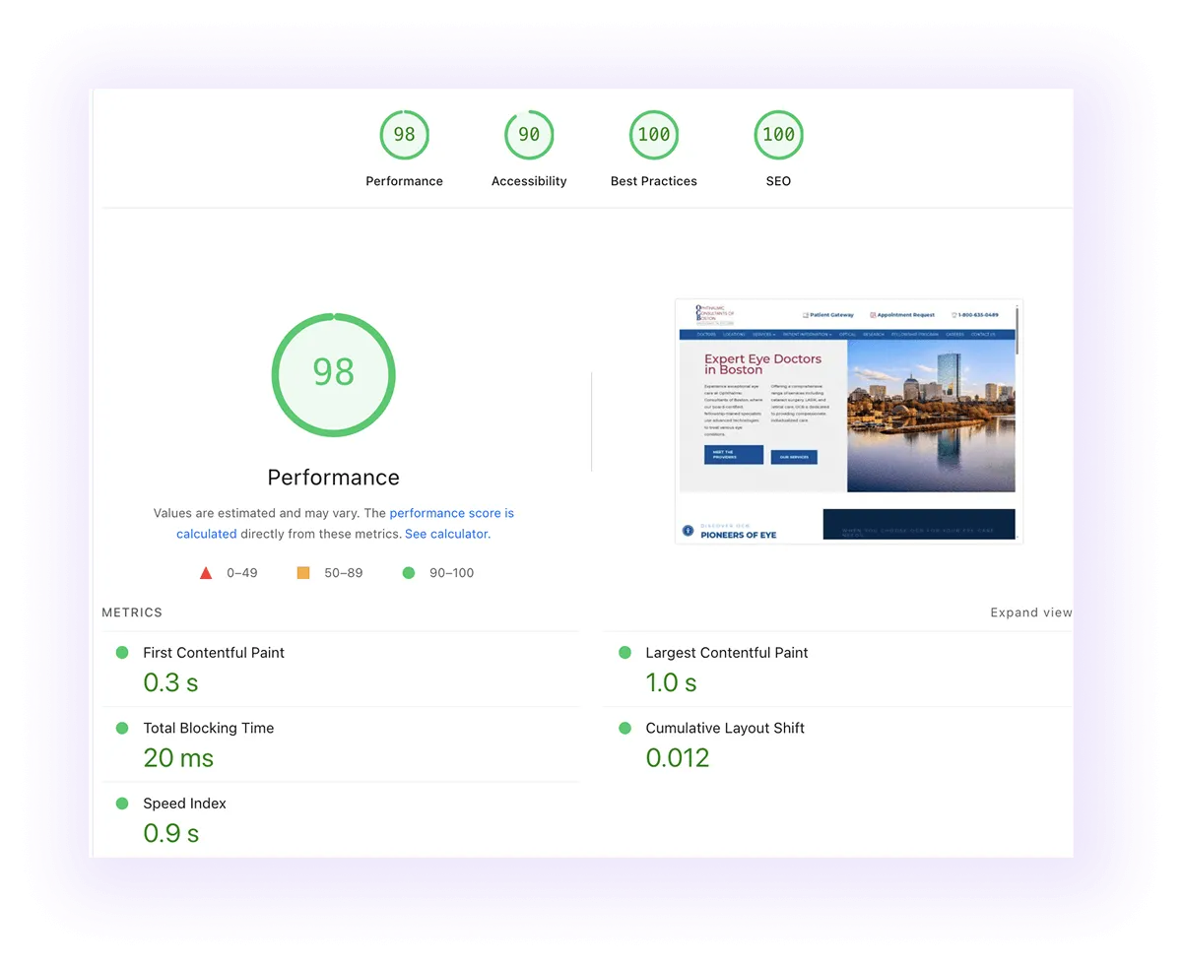The height and width of the screenshot is (966, 1182).
Task: Select the Accessibility label under its gauge
Action: click(x=529, y=180)
